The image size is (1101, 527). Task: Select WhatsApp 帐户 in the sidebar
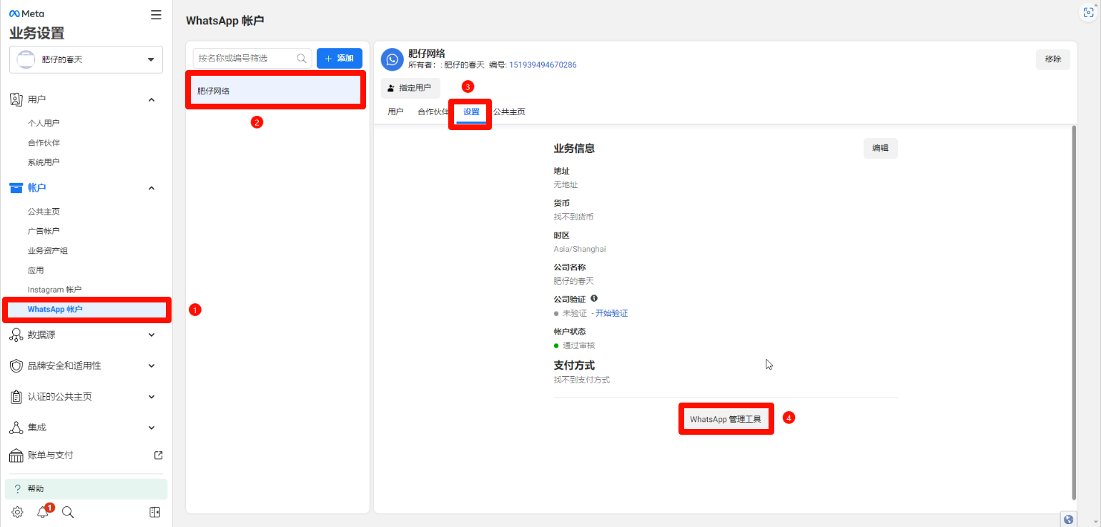click(87, 310)
